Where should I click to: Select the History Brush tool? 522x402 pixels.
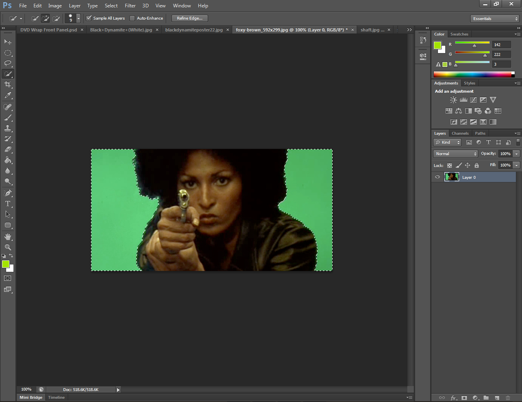8,139
